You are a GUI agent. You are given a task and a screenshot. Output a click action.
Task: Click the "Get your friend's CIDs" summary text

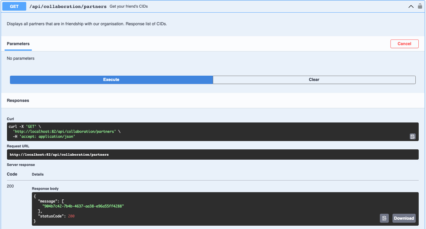click(128, 6)
